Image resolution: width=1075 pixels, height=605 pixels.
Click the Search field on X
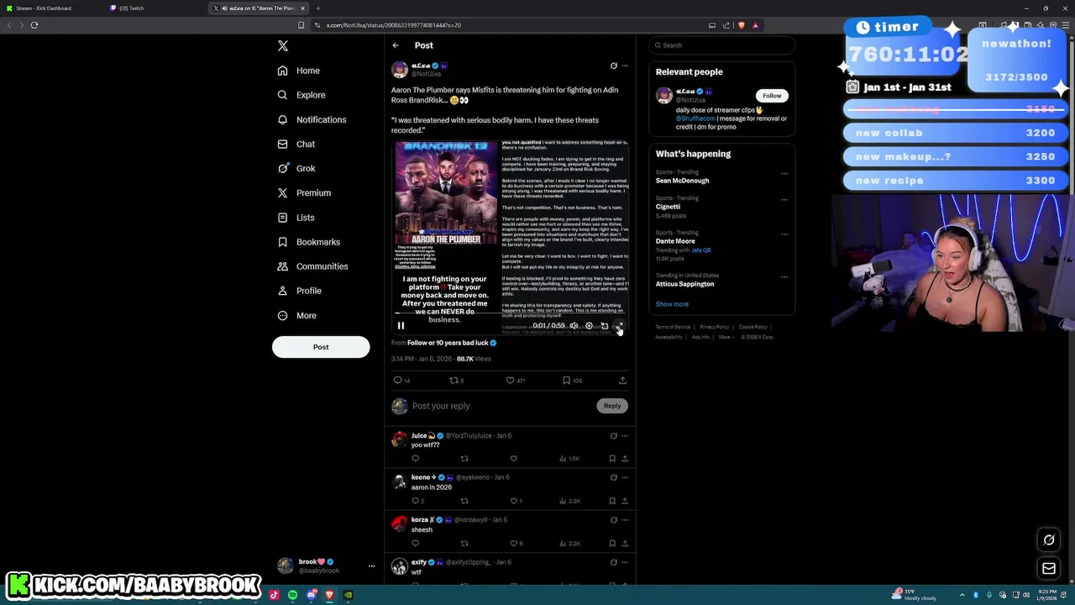tap(722, 45)
